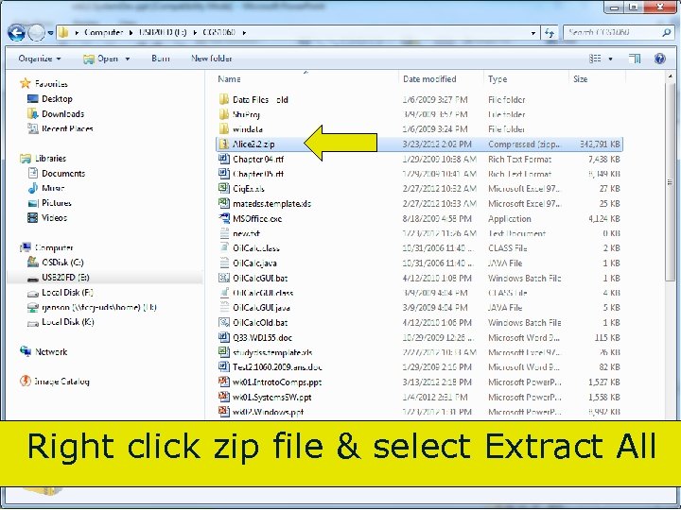Open the Pictures library

tap(57, 203)
